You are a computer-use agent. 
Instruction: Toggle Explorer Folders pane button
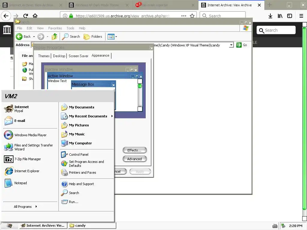pyautogui.click(x=93, y=36)
